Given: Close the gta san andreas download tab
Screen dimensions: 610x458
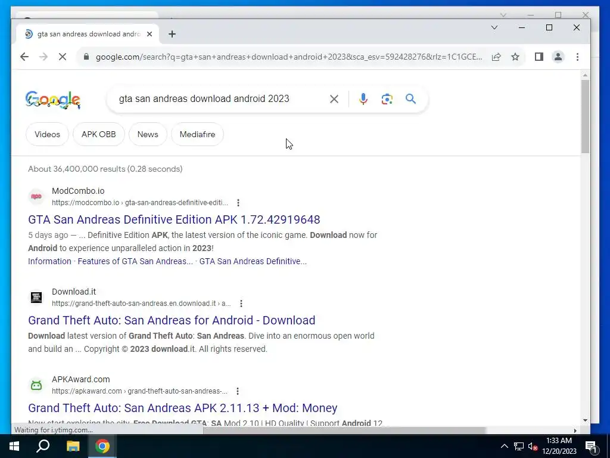Looking at the screenshot, I should point(150,34).
